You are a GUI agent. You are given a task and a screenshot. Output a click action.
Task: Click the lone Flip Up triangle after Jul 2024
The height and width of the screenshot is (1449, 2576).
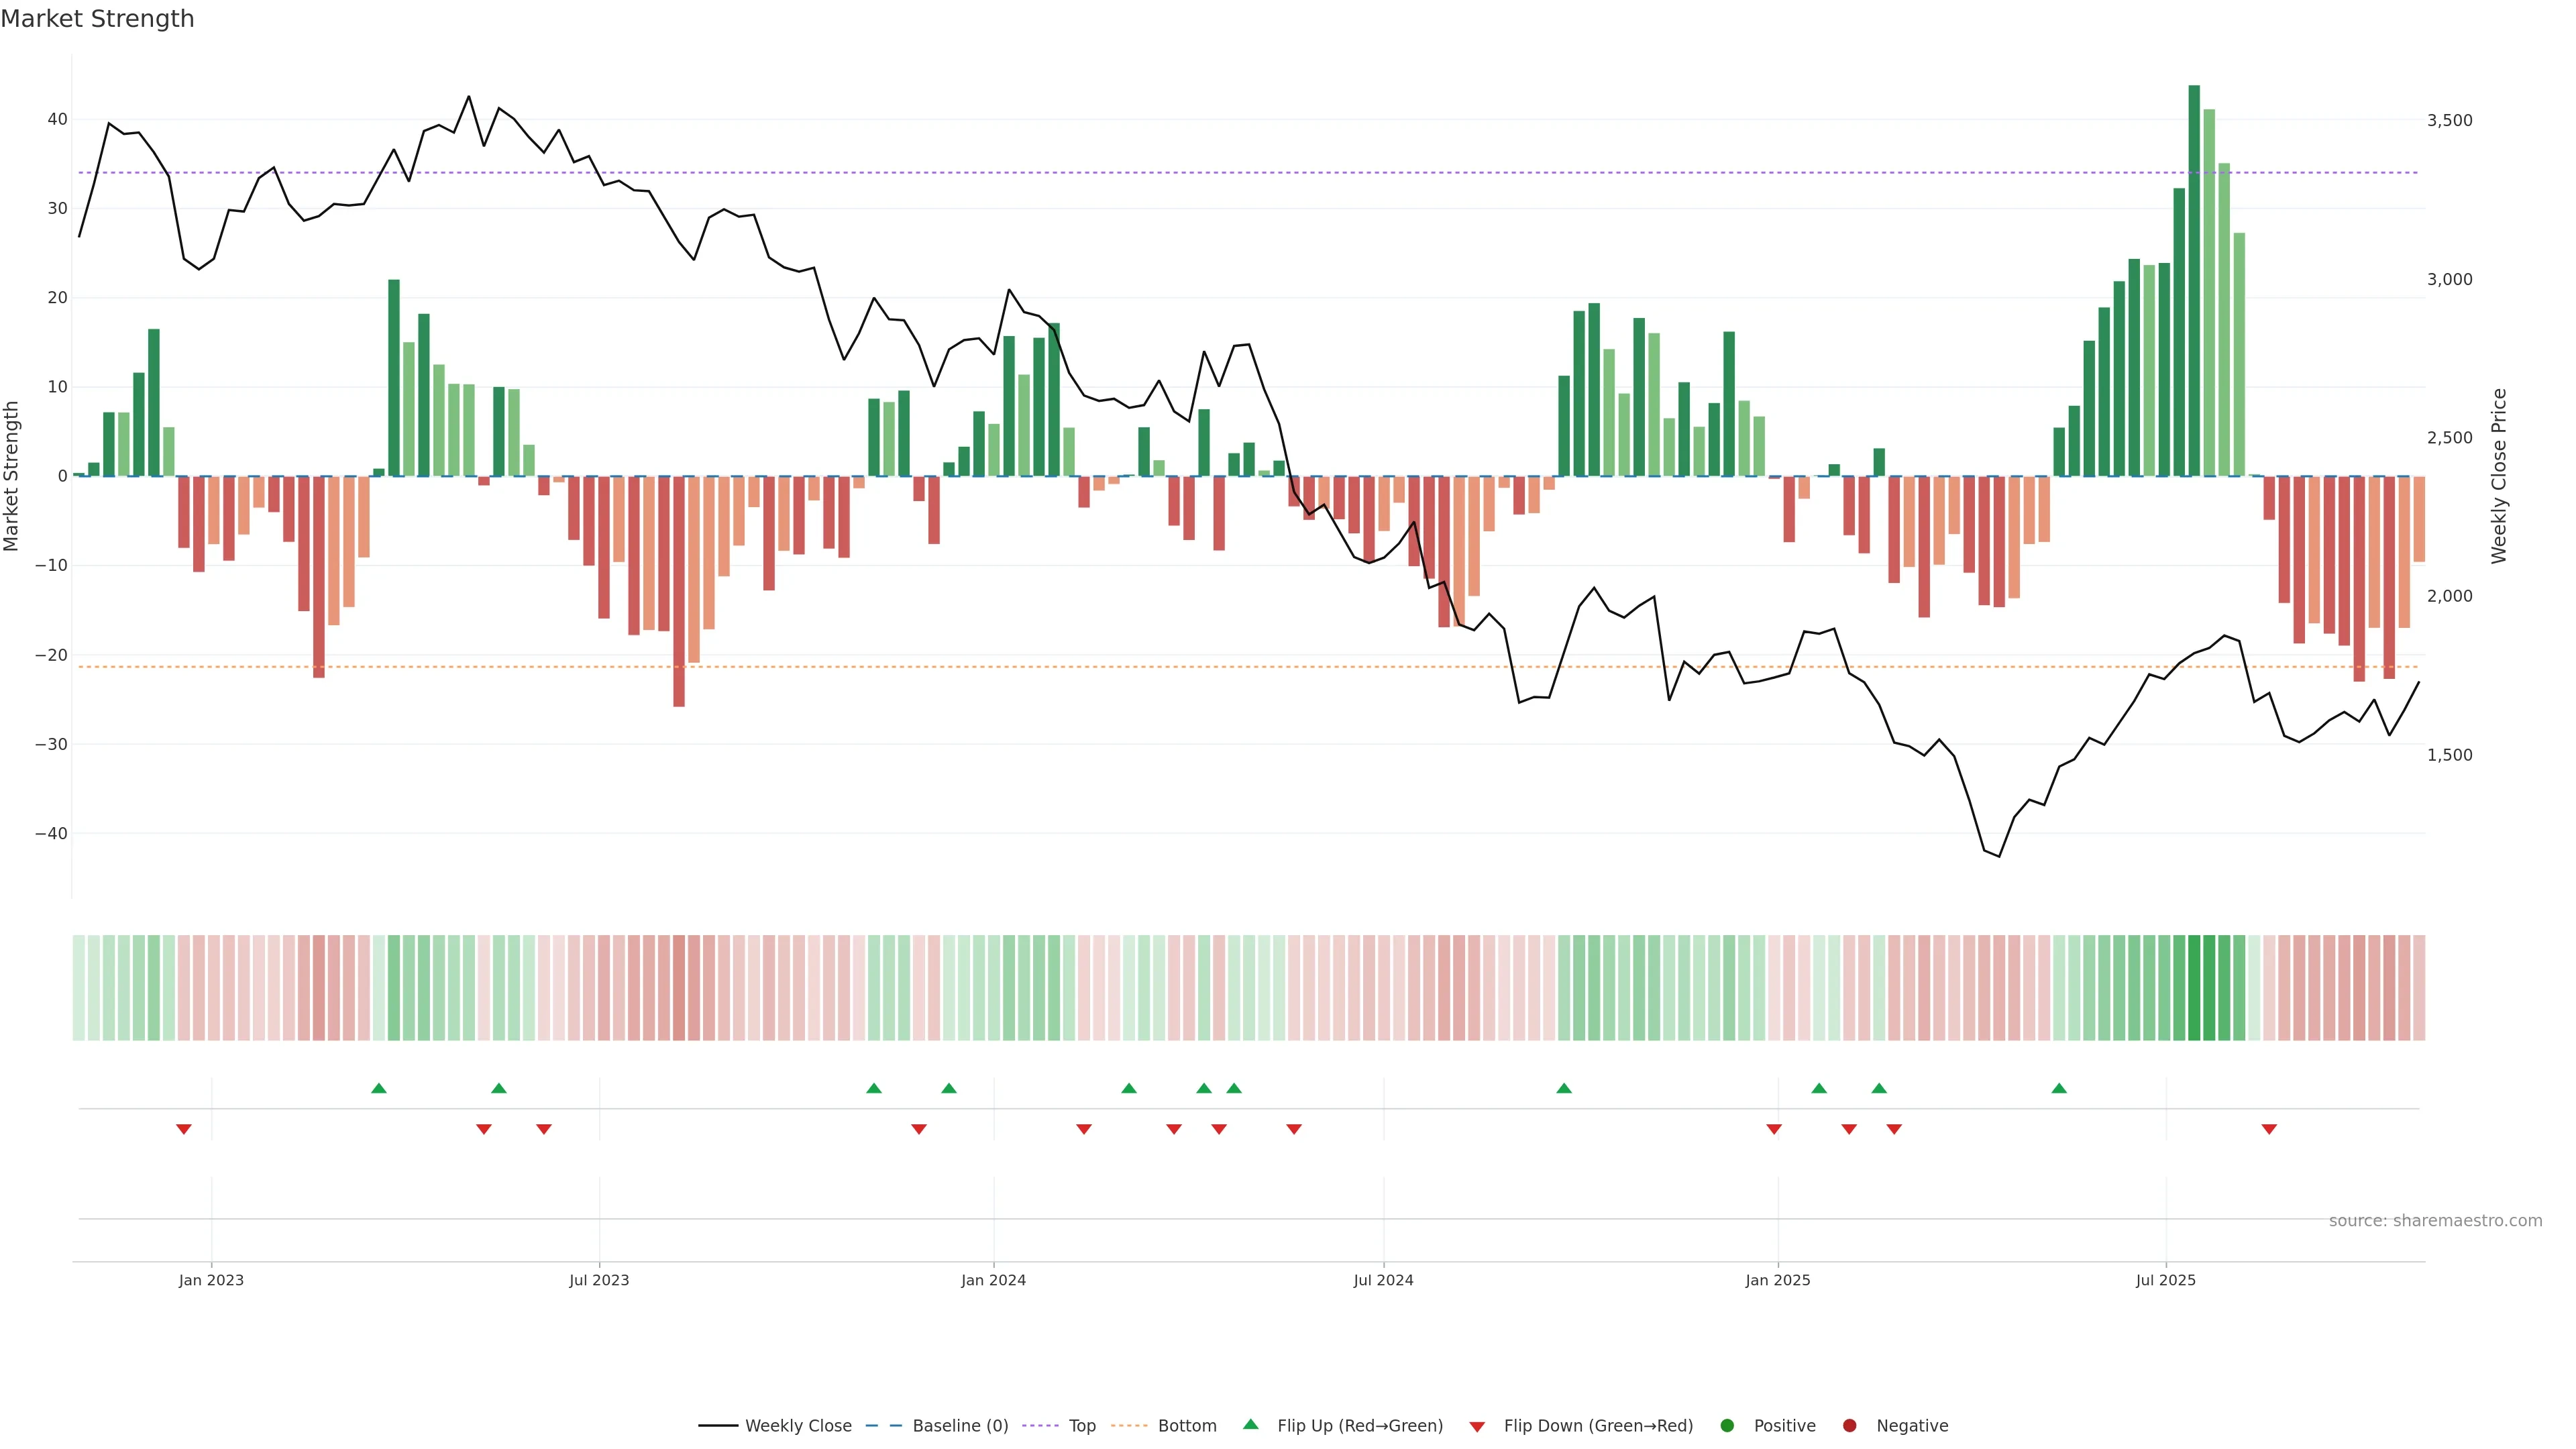(x=1564, y=1088)
